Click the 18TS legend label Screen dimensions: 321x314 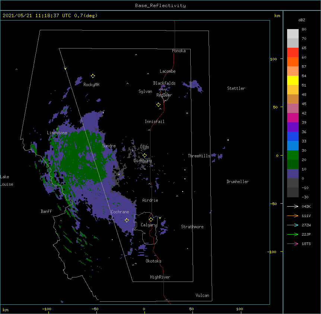pyautogui.click(x=306, y=244)
